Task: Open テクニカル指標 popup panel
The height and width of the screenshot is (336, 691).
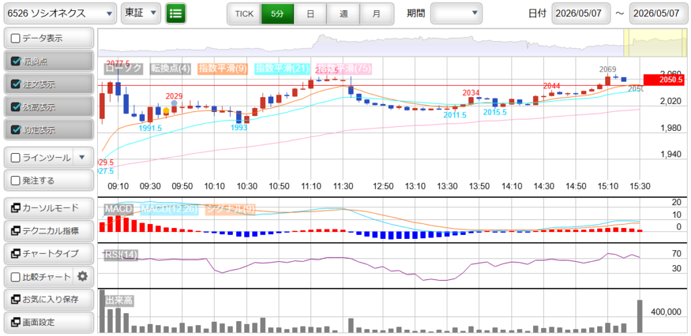Action: (49, 231)
